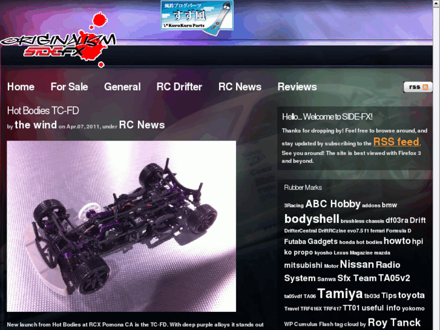The image size is (440, 330).
Task: Select the toyota tag
Action: coord(411,295)
